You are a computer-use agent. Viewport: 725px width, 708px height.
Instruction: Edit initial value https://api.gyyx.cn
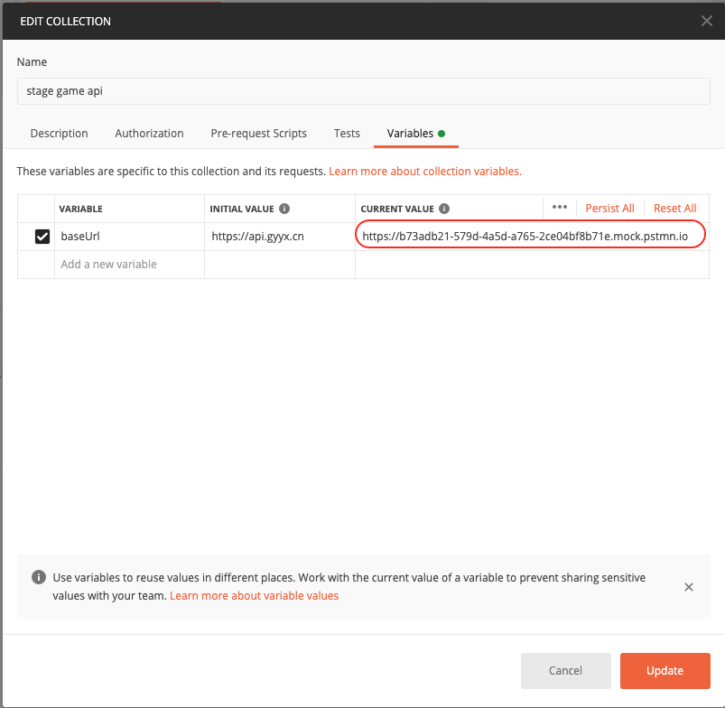(x=280, y=237)
